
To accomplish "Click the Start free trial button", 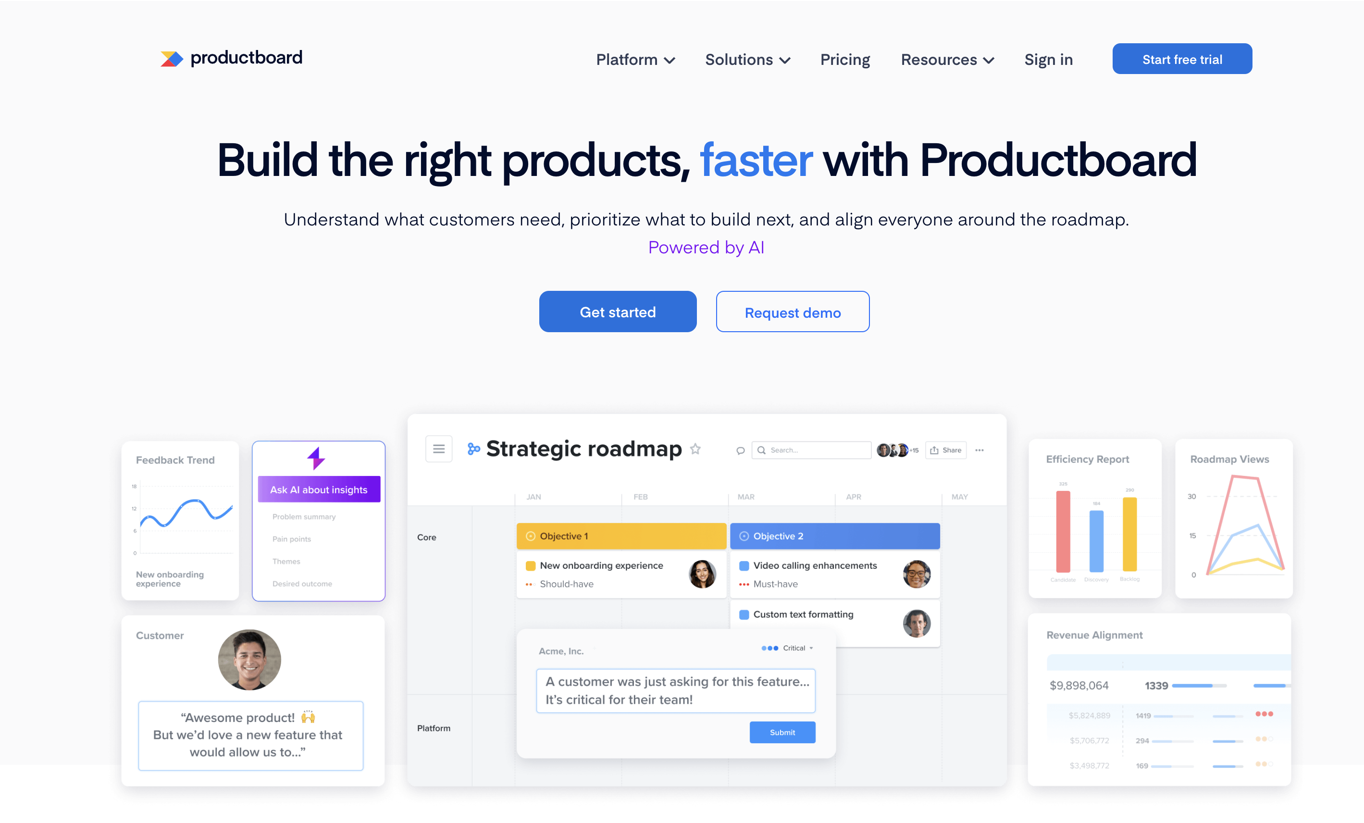I will 1182,59.
